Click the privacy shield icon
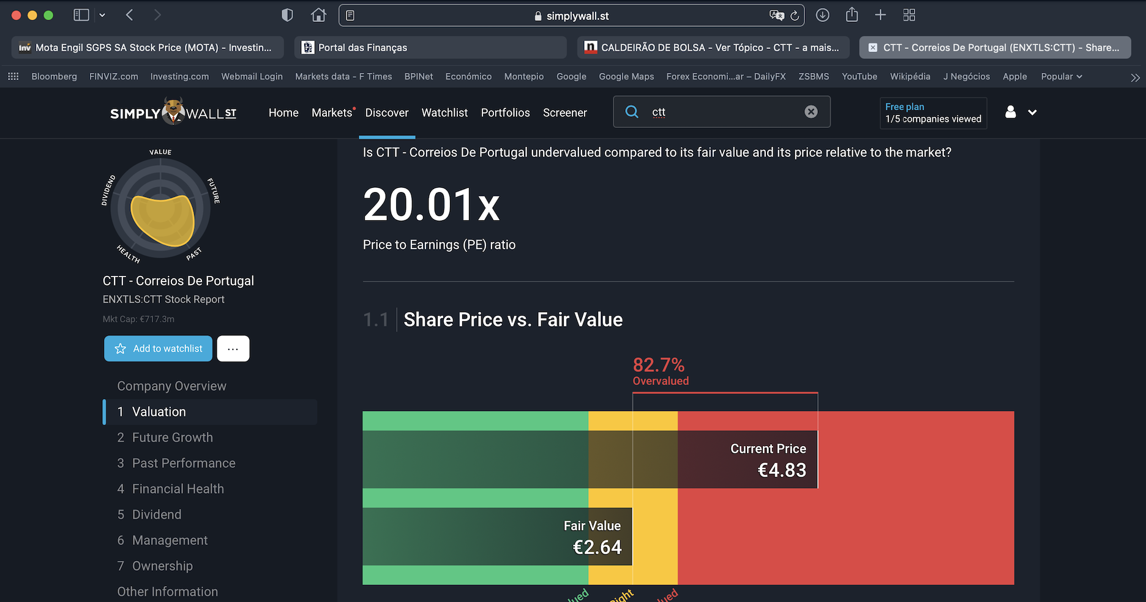The height and width of the screenshot is (602, 1146). tap(287, 15)
